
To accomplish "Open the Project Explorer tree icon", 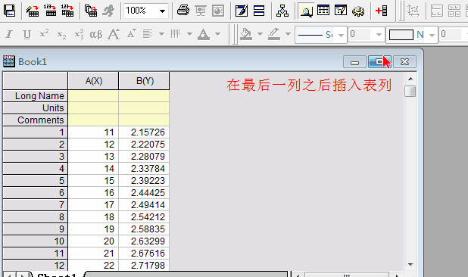I will [x=282, y=11].
